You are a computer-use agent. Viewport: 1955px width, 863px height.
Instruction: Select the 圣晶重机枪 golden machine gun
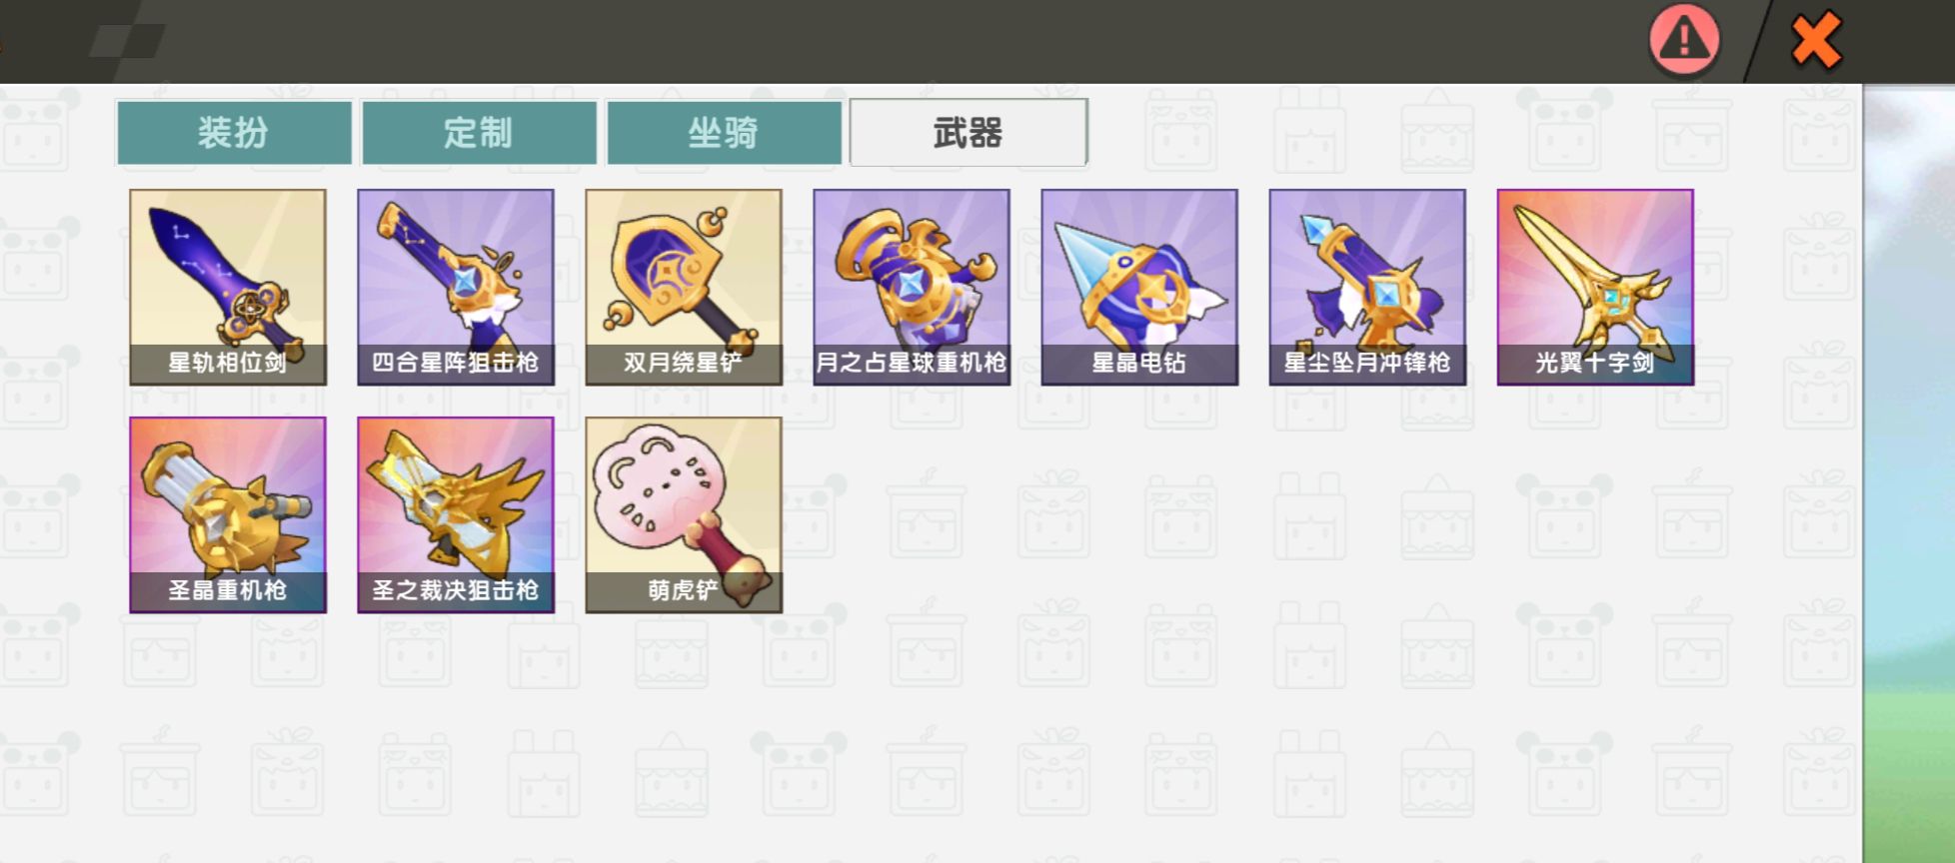click(x=228, y=514)
